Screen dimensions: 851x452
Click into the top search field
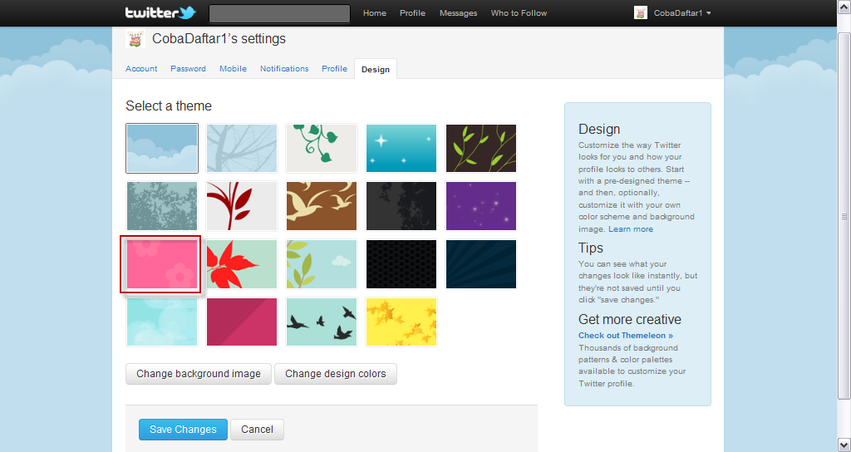tap(279, 13)
